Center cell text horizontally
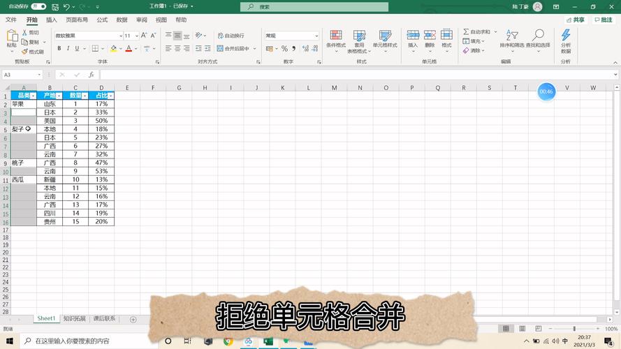This screenshot has height=349, width=621. click(177, 48)
